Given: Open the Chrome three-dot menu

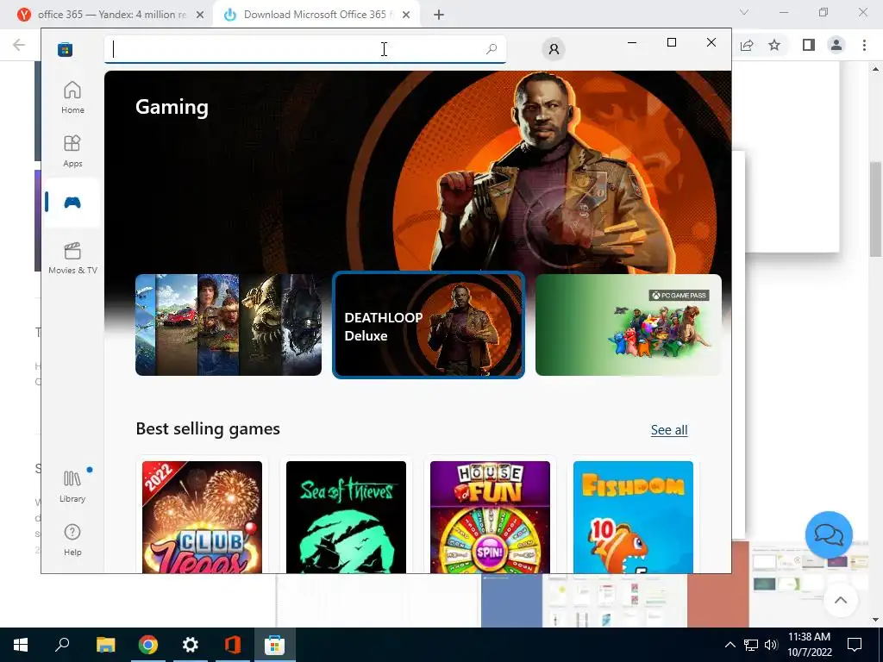Looking at the screenshot, I should point(864,45).
